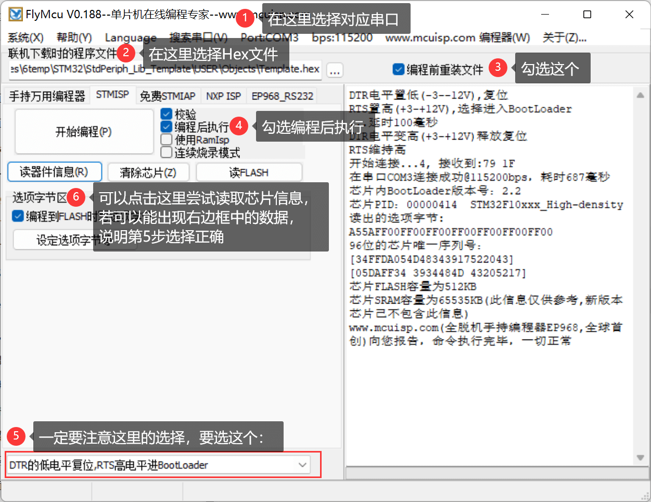Viewport: 651px width, 502px height.
Task: Open the bps:115200 baud rate menu
Action: (342, 37)
